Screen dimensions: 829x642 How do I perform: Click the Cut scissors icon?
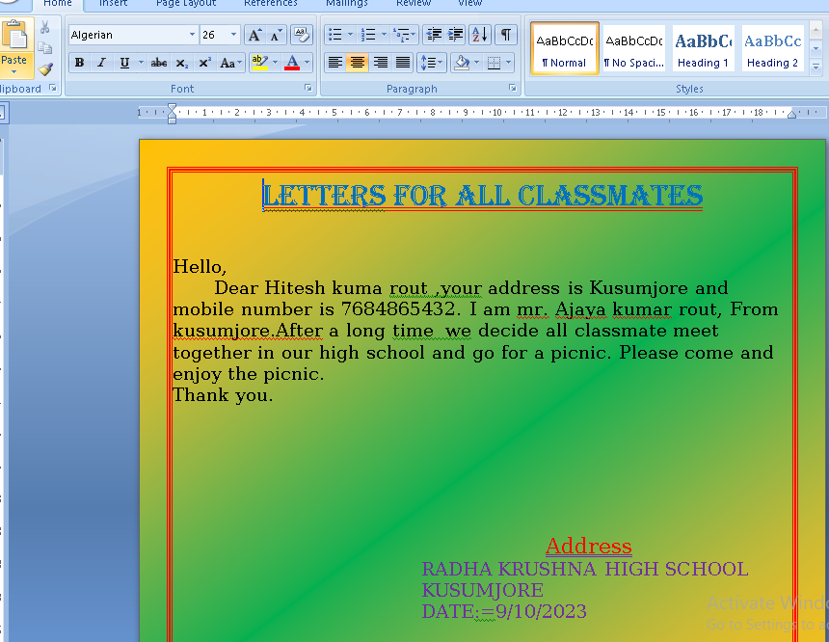[x=45, y=28]
